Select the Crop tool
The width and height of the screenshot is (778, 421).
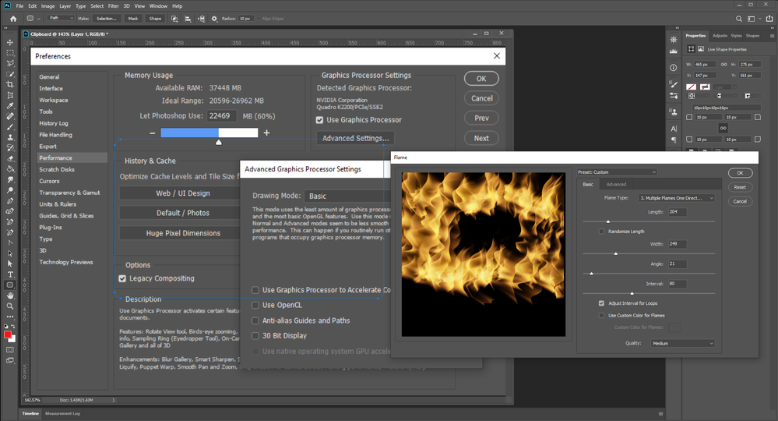[x=10, y=84]
